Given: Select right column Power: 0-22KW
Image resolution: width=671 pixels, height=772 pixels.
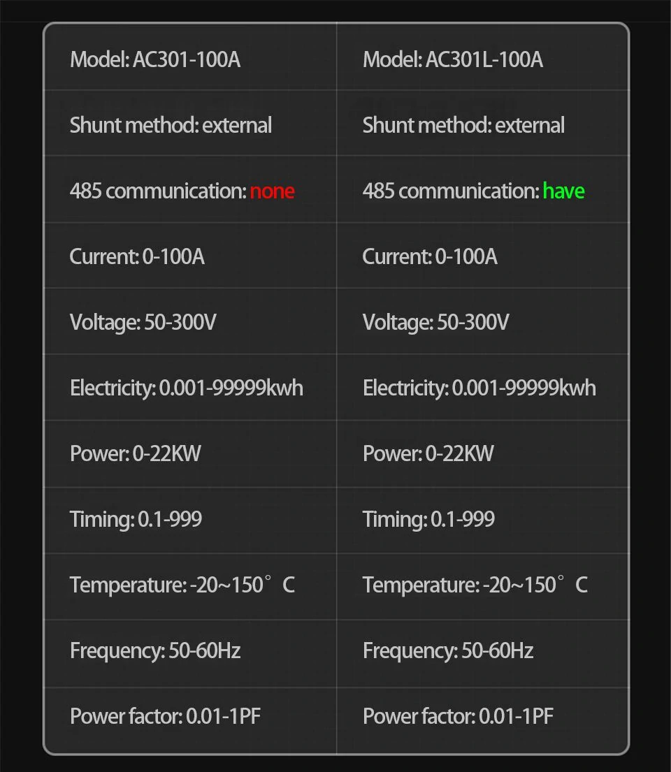Looking at the screenshot, I should (428, 454).
